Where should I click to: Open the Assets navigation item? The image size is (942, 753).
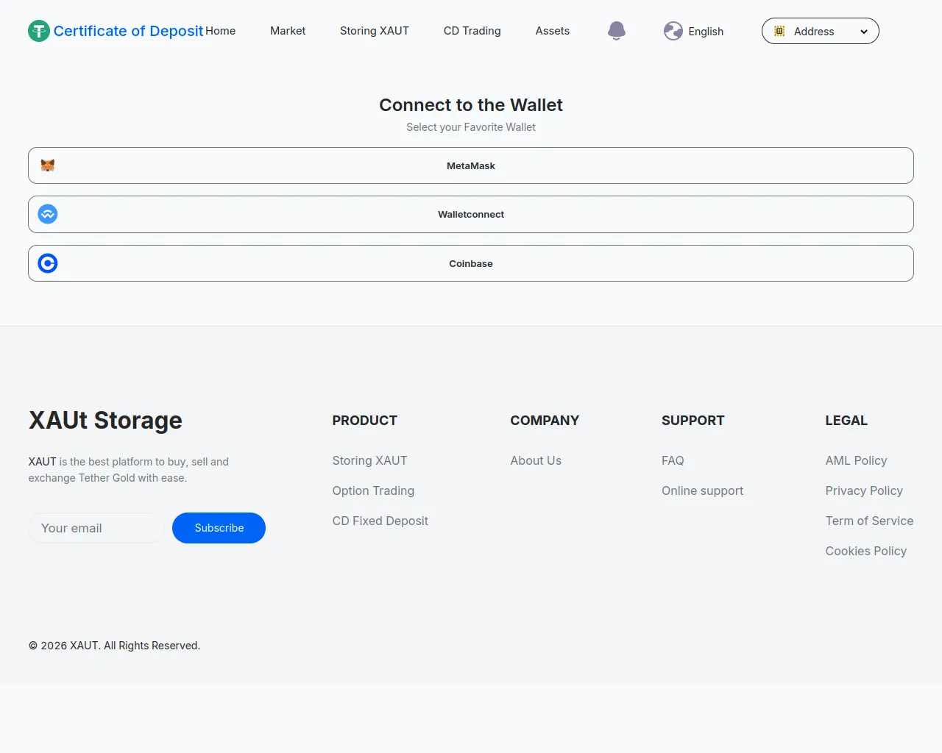click(x=552, y=31)
